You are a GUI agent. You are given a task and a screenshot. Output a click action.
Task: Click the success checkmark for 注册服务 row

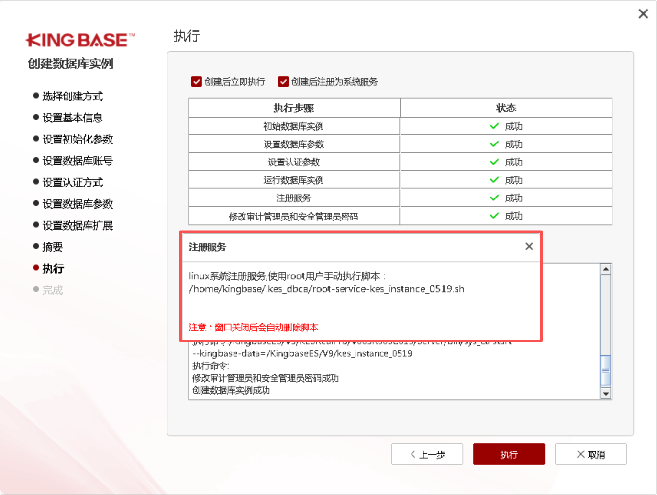(494, 198)
